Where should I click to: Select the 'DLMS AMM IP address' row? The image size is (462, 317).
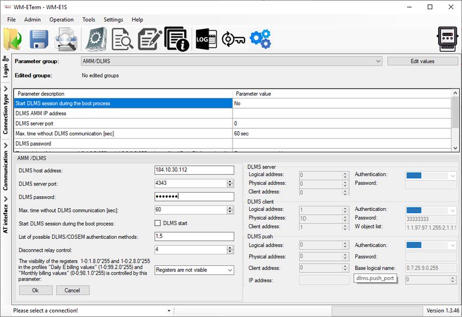pos(233,113)
